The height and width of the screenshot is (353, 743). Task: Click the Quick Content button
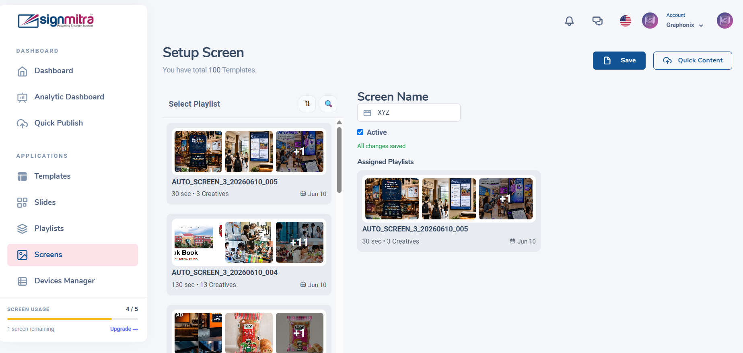coord(692,60)
